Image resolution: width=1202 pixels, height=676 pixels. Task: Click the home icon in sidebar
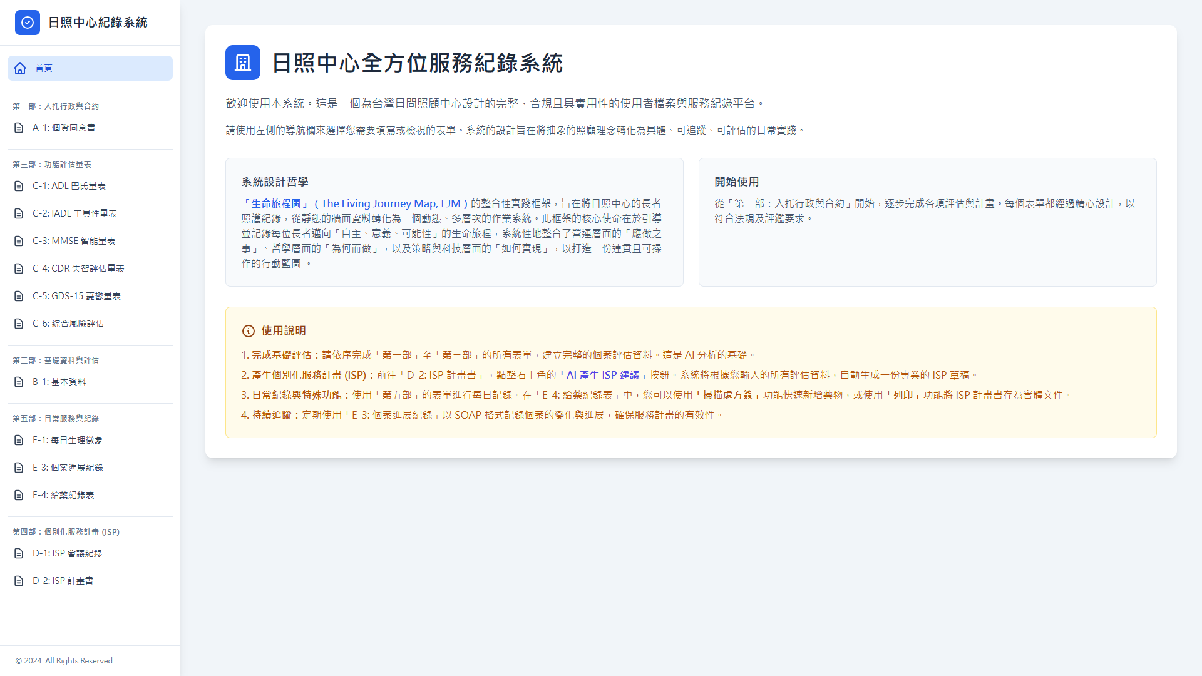[x=20, y=68]
